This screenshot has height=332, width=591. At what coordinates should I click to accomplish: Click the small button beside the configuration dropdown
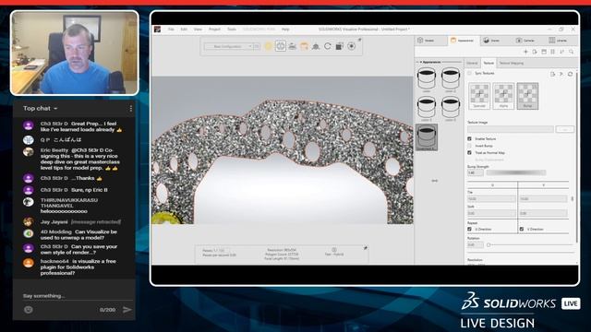pyautogui.click(x=257, y=46)
